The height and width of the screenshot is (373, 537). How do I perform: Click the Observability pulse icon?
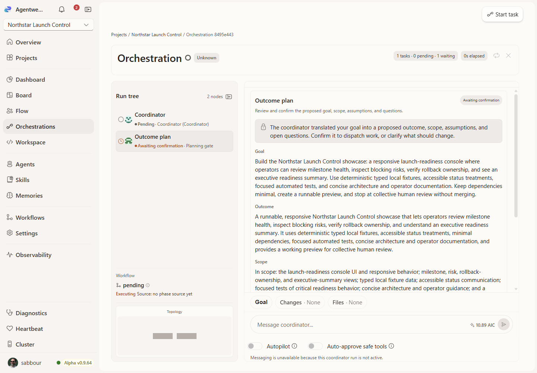click(10, 255)
